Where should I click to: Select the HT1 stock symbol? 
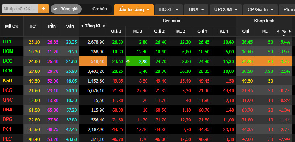(7, 41)
